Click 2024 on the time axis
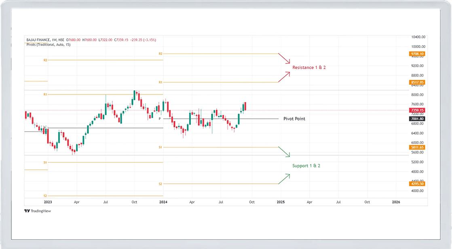 (163, 201)
